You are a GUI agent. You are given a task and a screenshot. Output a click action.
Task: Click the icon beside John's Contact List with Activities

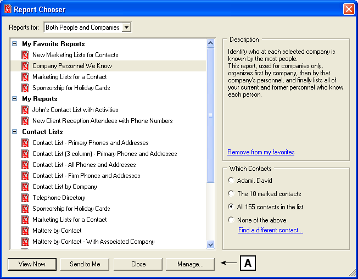[x=25, y=110]
